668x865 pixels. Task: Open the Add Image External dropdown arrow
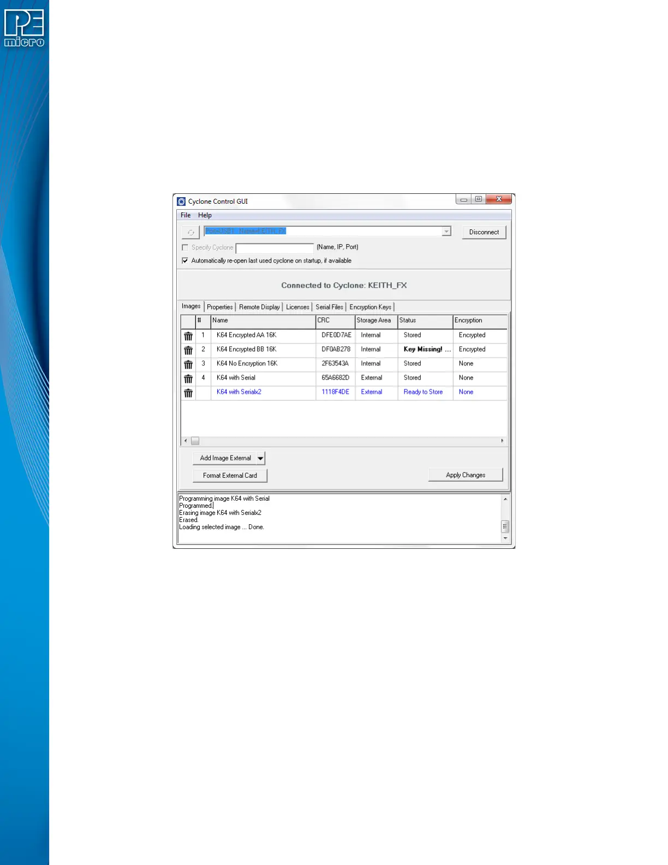(x=260, y=458)
